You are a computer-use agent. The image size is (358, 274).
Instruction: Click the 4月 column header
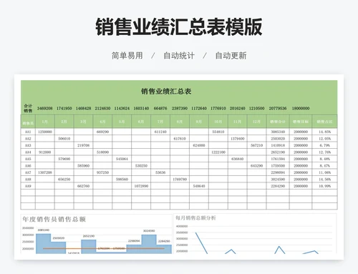point(102,122)
